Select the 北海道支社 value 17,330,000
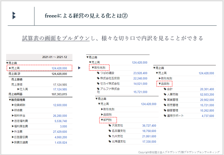Viewport: 224px width, 155px height. coord(149,142)
